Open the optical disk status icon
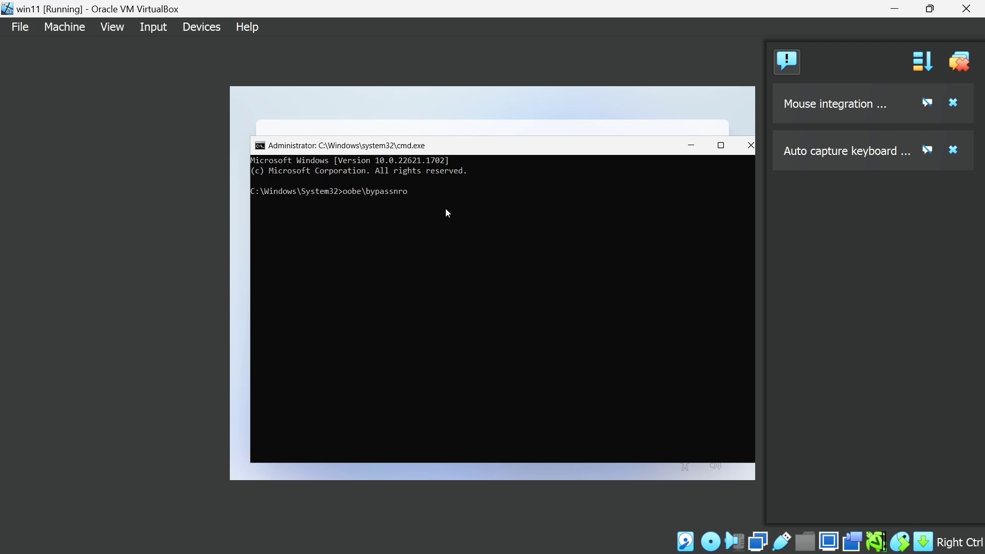Viewport: 985px width, 554px height. point(711,542)
